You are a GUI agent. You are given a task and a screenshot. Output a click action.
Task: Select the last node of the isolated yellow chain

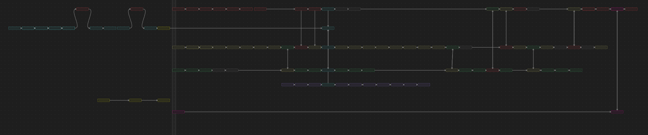(164, 100)
